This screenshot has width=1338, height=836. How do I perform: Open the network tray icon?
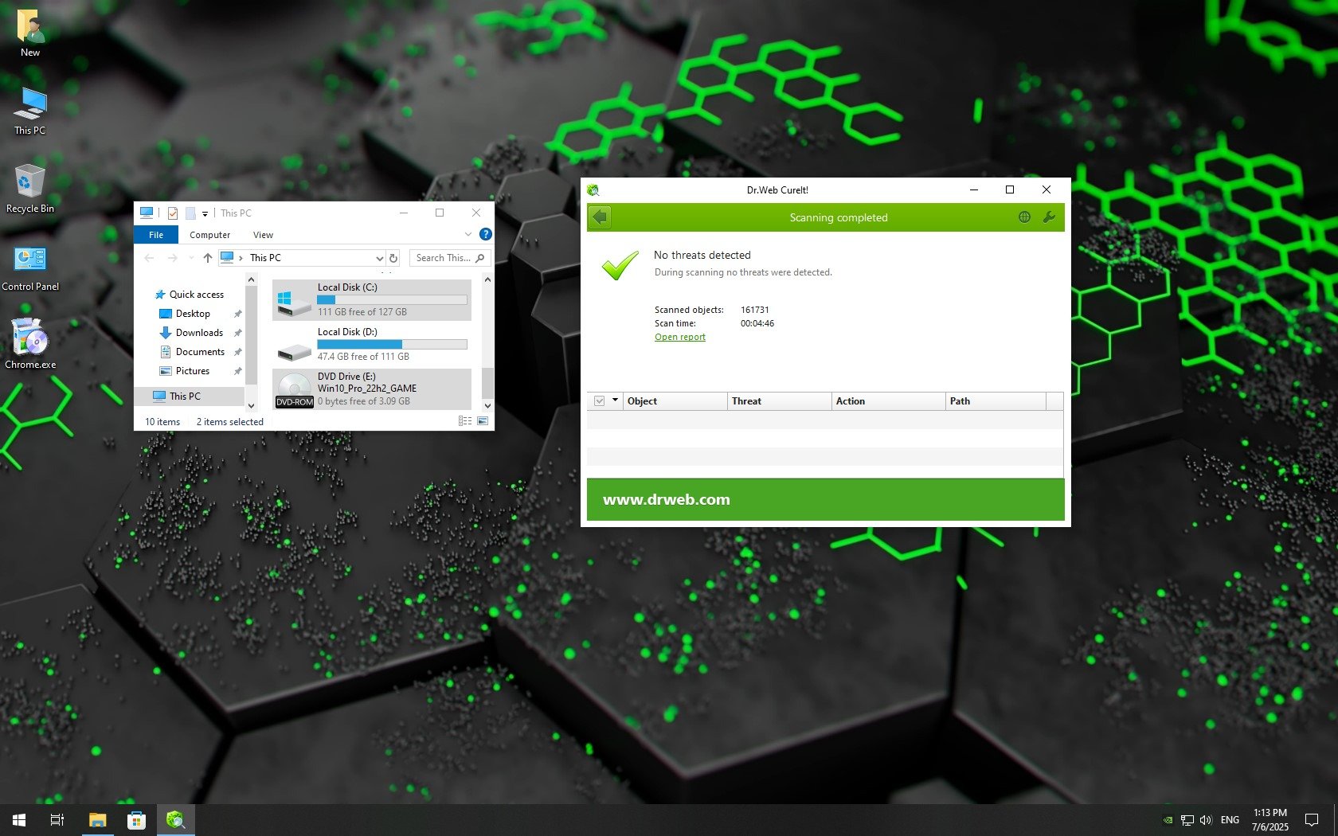[x=1187, y=820]
